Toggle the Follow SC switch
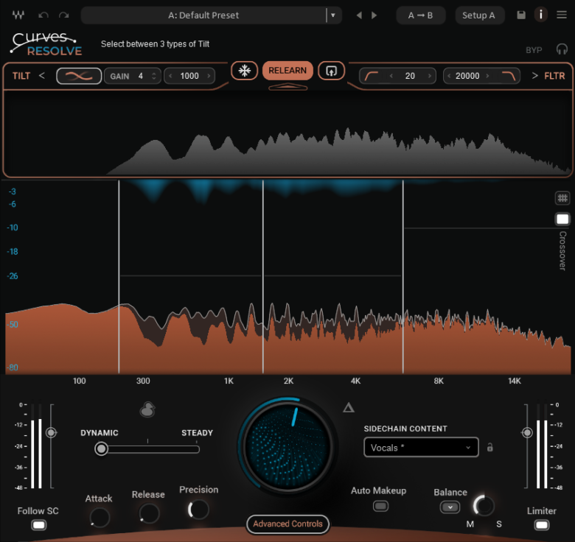Screen dimensions: 575x542 point(39,525)
